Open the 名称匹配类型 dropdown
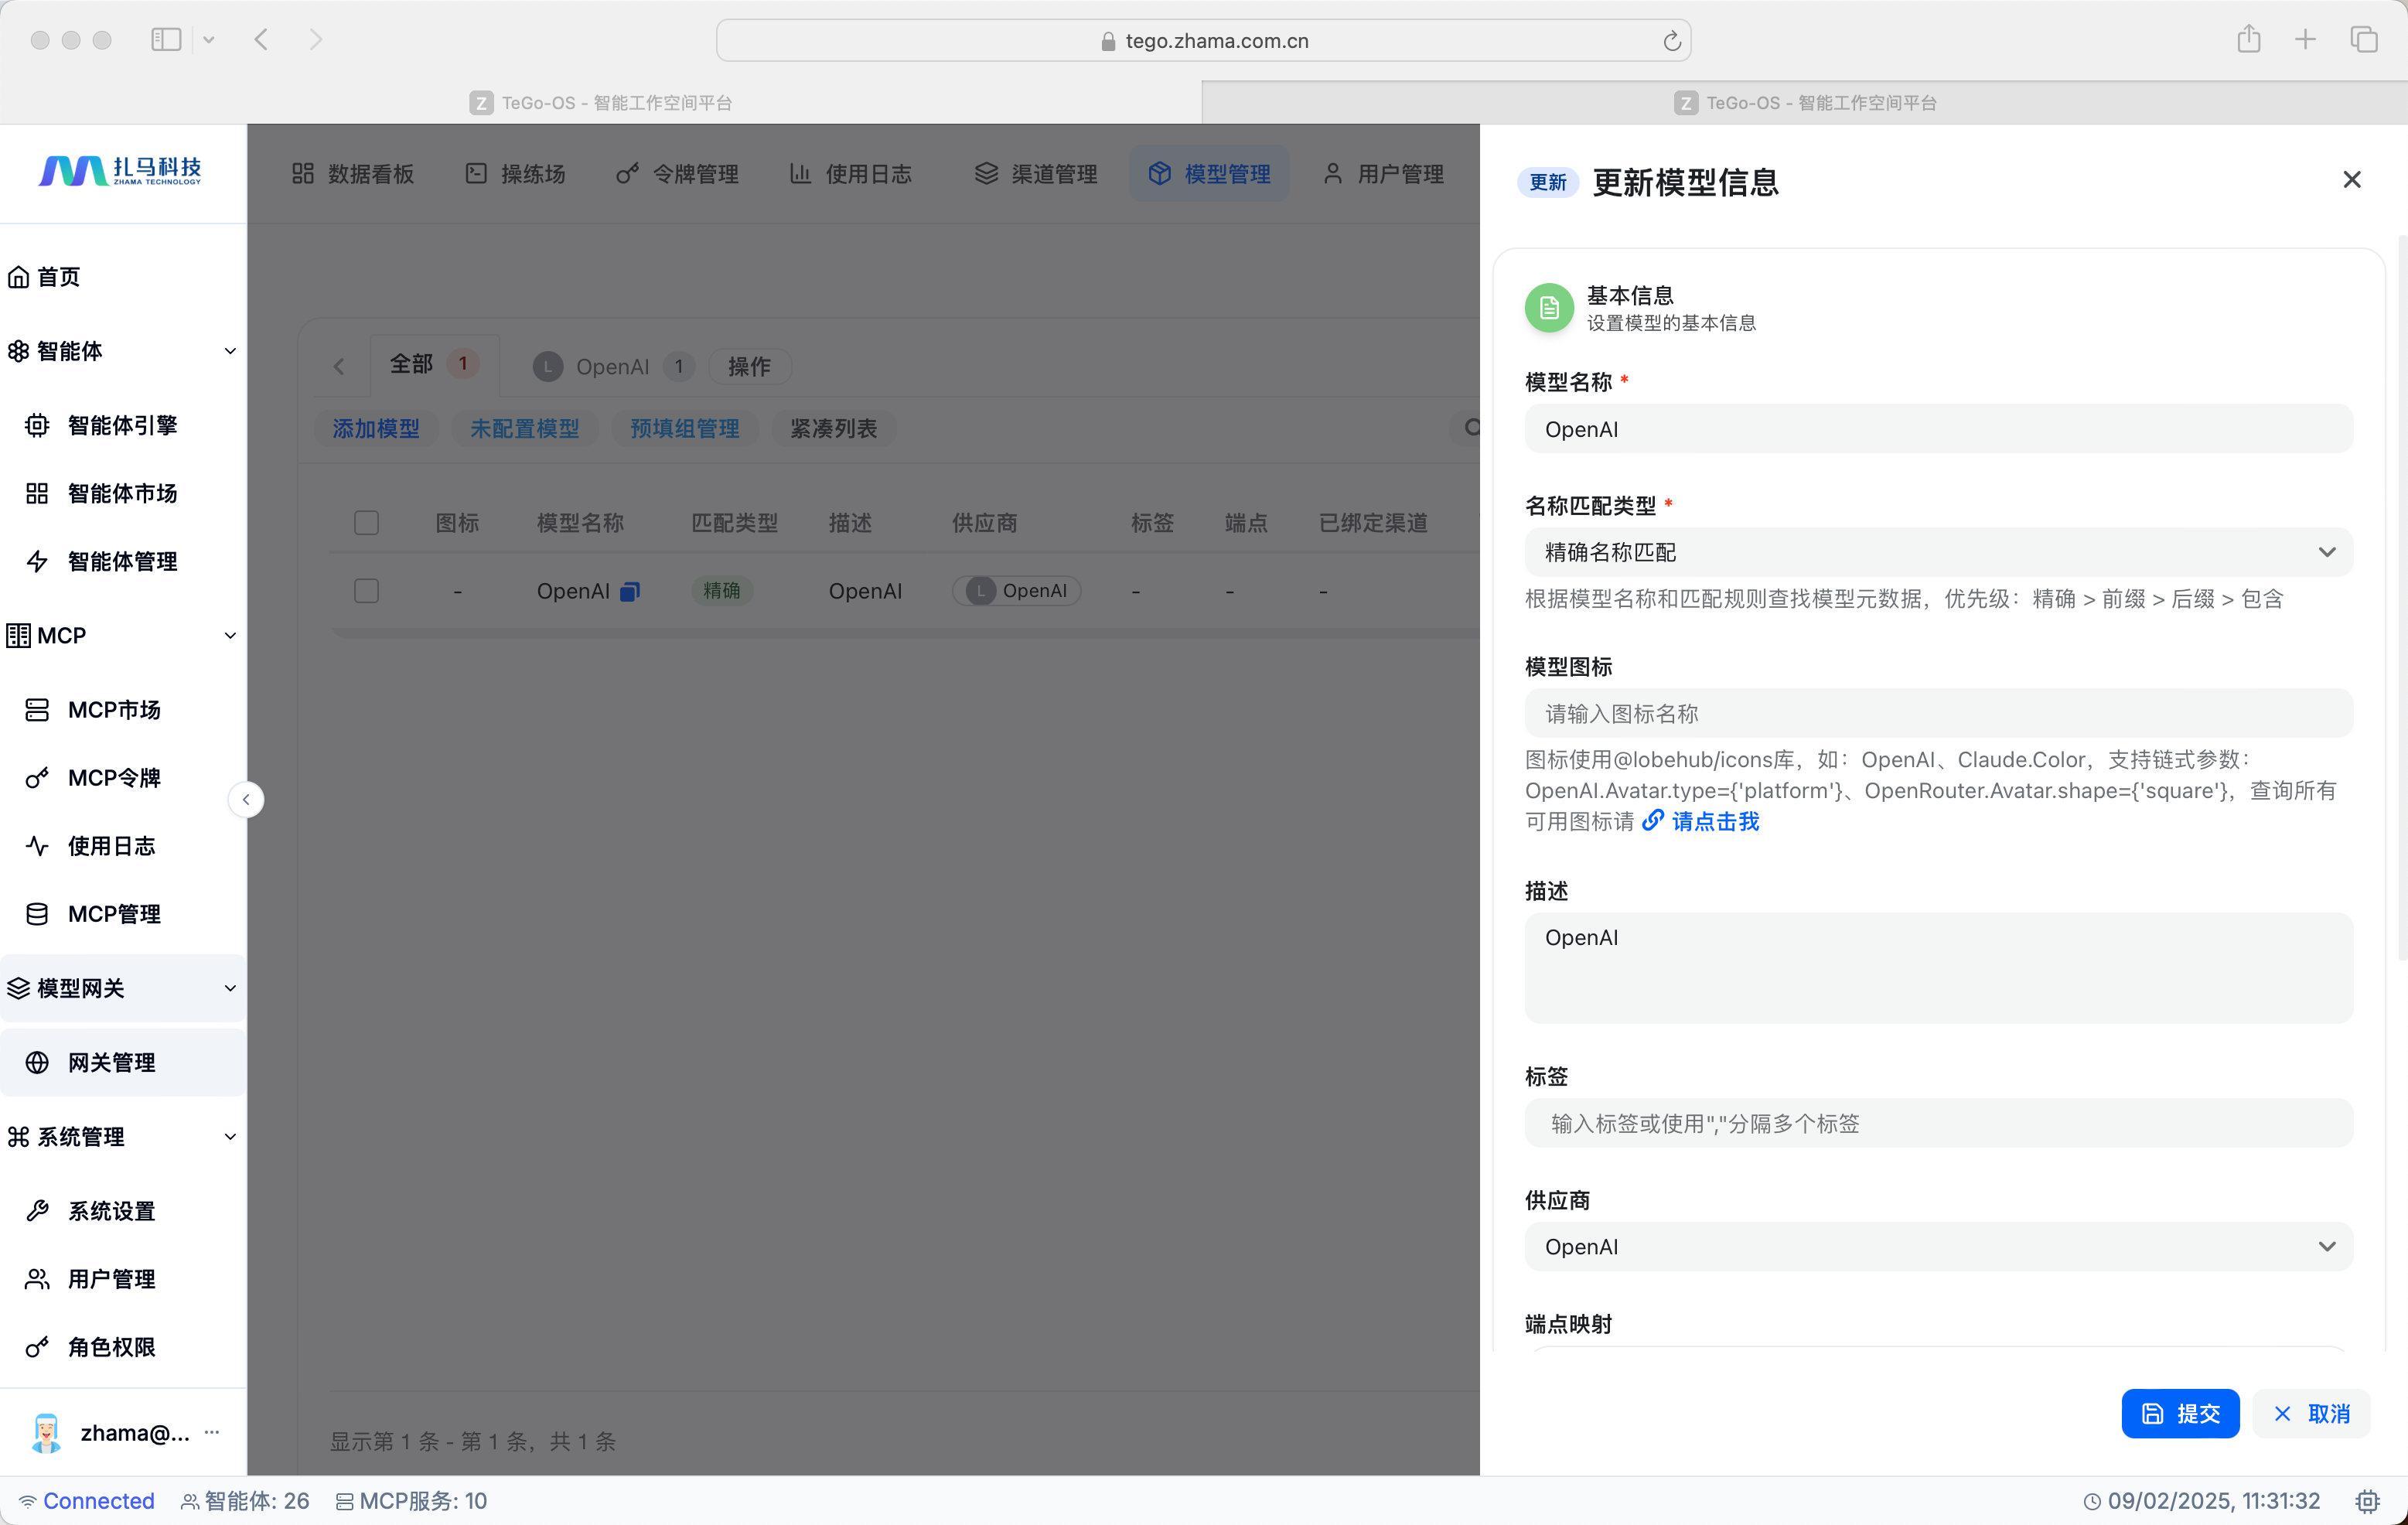This screenshot has height=1525, width=2408. pyautogui.click(x=1937, y=552)
